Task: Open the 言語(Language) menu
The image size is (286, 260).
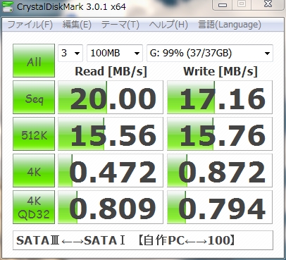Action: click(x=230, y=25)
